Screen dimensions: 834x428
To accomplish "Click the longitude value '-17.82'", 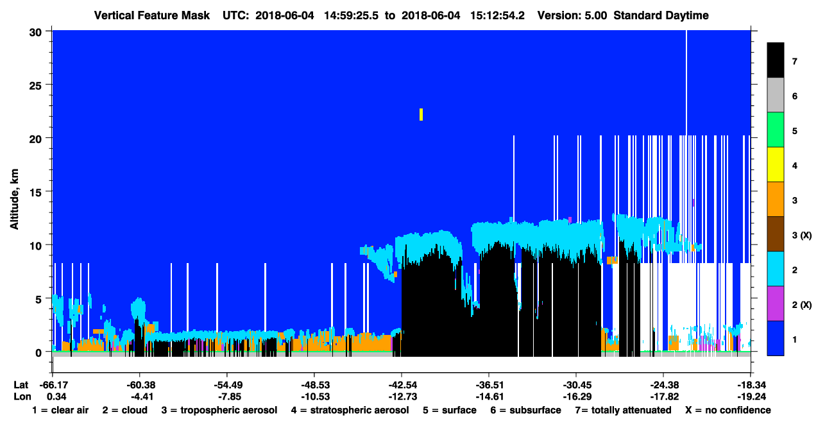I will 663,397.
